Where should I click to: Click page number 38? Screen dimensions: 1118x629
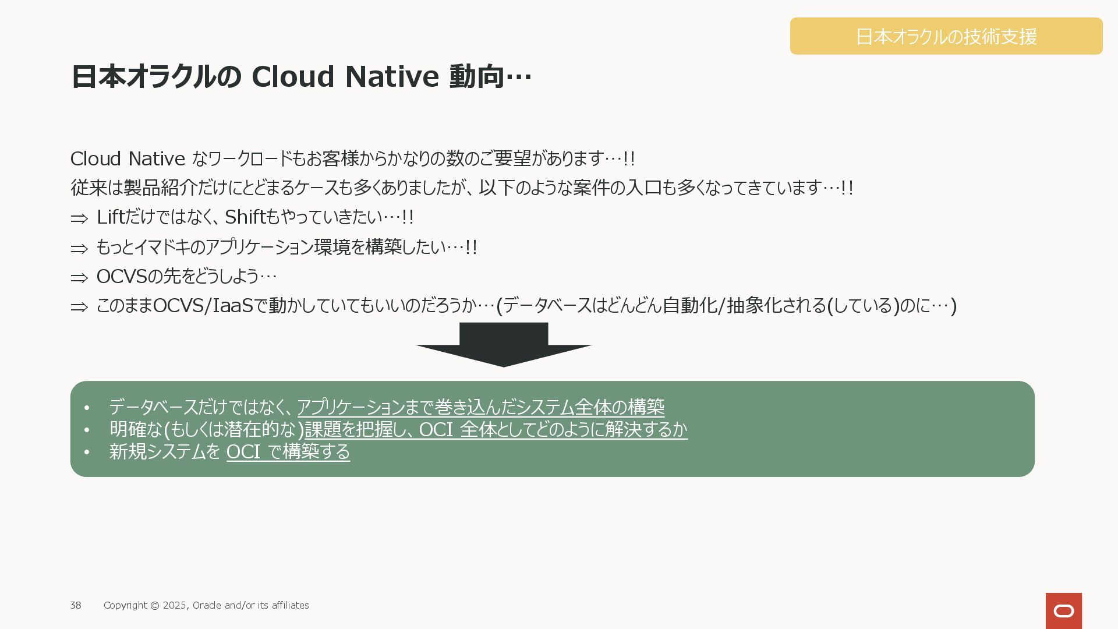[76, 606]
